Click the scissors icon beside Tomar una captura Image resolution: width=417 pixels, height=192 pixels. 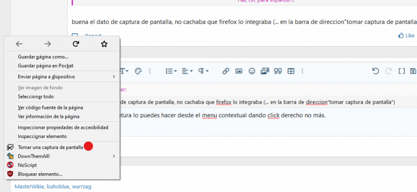tap(10, 147)
